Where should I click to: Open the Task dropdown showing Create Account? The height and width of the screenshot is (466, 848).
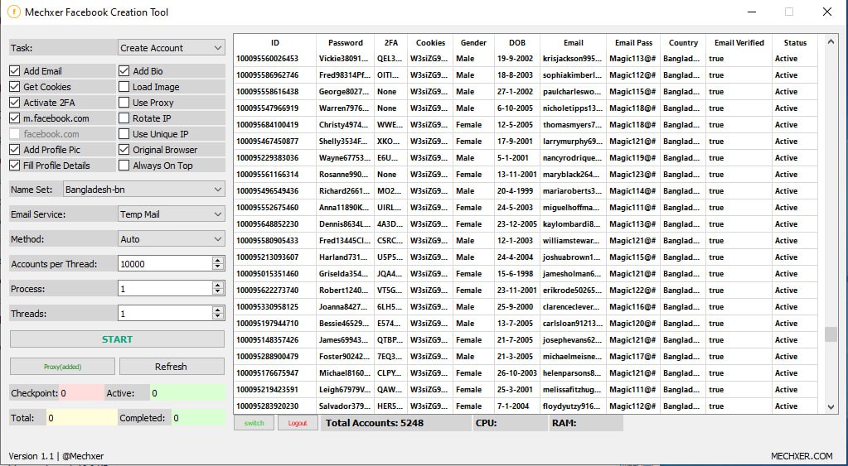pyautogui.click(x=171, y=47)
